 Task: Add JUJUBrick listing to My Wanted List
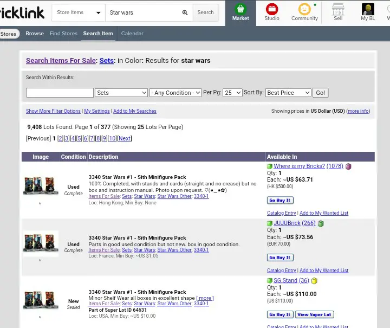[324, 271]
